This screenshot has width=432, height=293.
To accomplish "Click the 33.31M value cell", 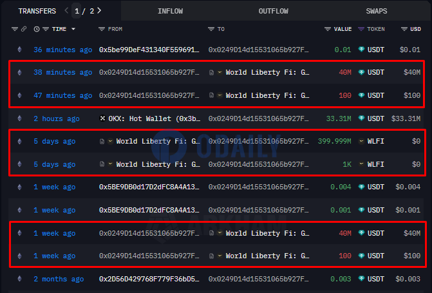I will click(x=339, y=118).
